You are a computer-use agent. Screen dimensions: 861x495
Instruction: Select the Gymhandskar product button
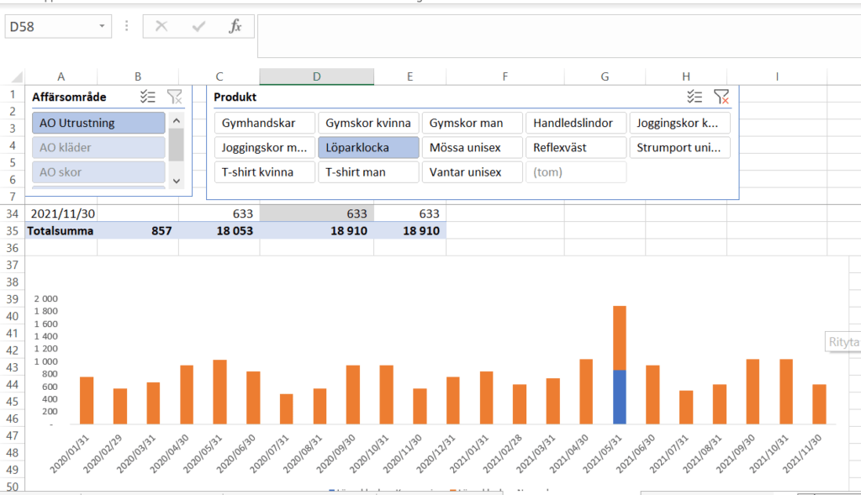[264, 124]
